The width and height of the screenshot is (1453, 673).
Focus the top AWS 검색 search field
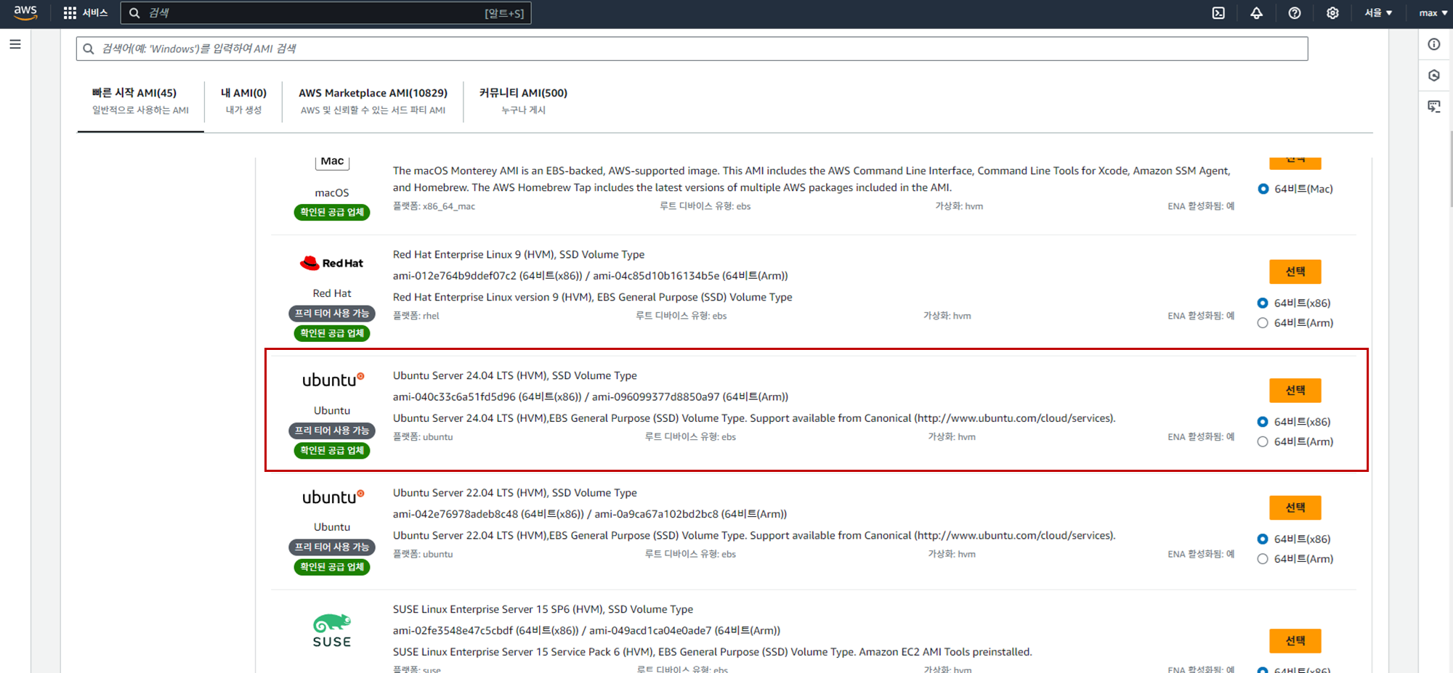coord(325,13)
